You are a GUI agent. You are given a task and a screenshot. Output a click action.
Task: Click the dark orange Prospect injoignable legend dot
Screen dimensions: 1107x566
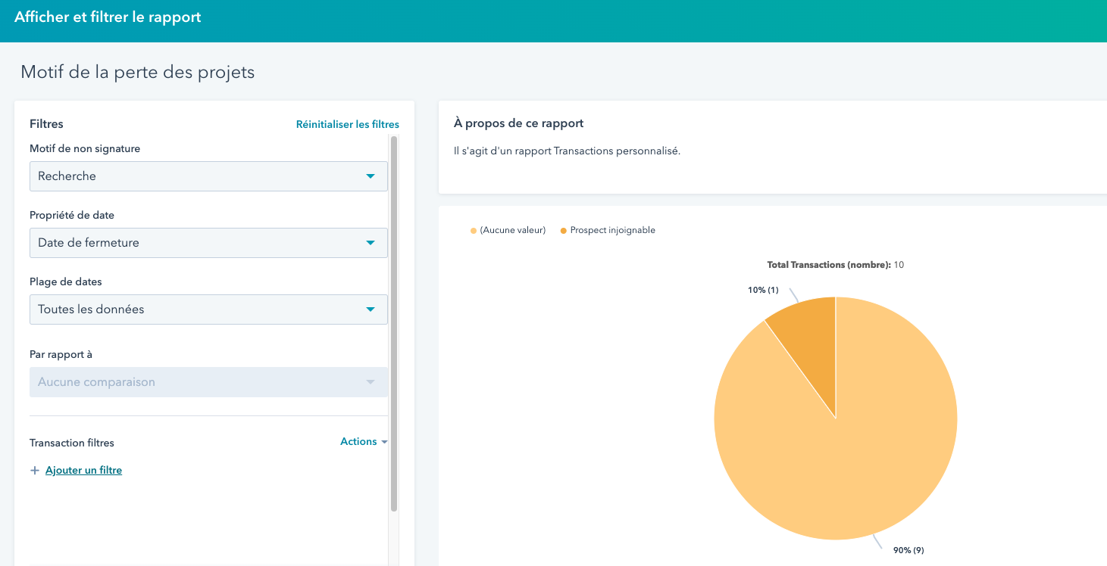pos(563,231)
